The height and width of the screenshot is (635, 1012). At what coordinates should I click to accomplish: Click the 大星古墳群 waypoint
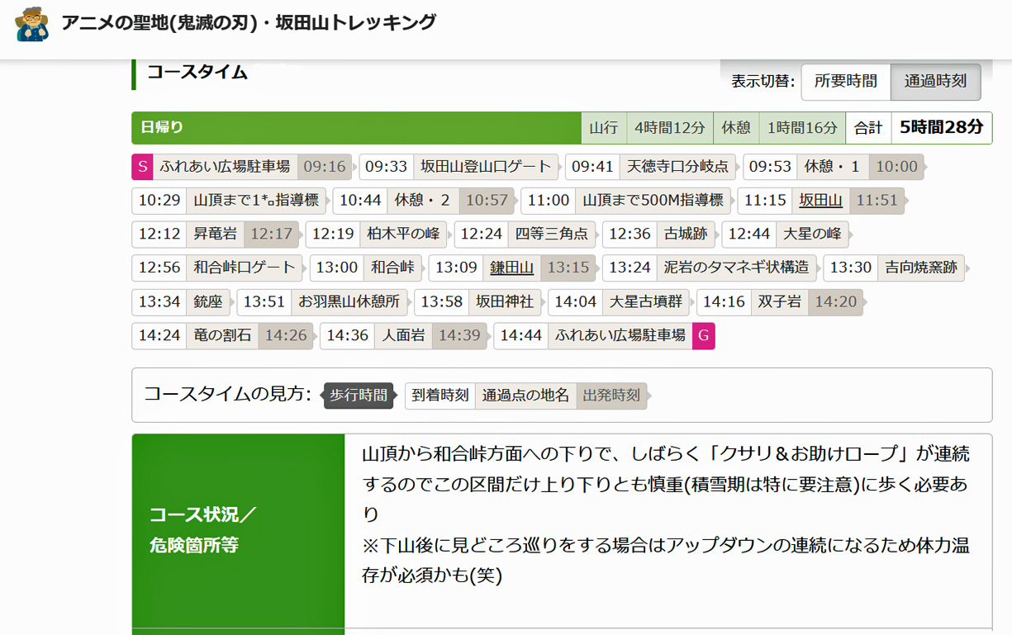[645, 301]
